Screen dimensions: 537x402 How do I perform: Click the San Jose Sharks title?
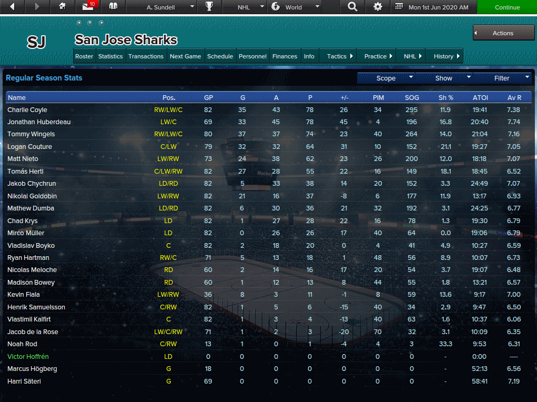[x=126, y=40]
